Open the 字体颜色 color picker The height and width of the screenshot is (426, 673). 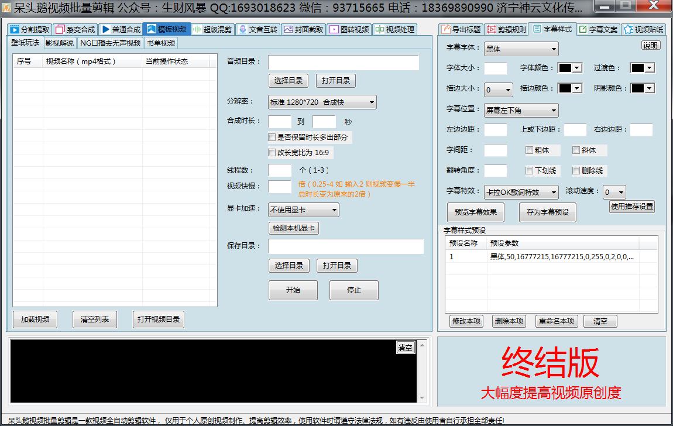[x=569, y=68]
